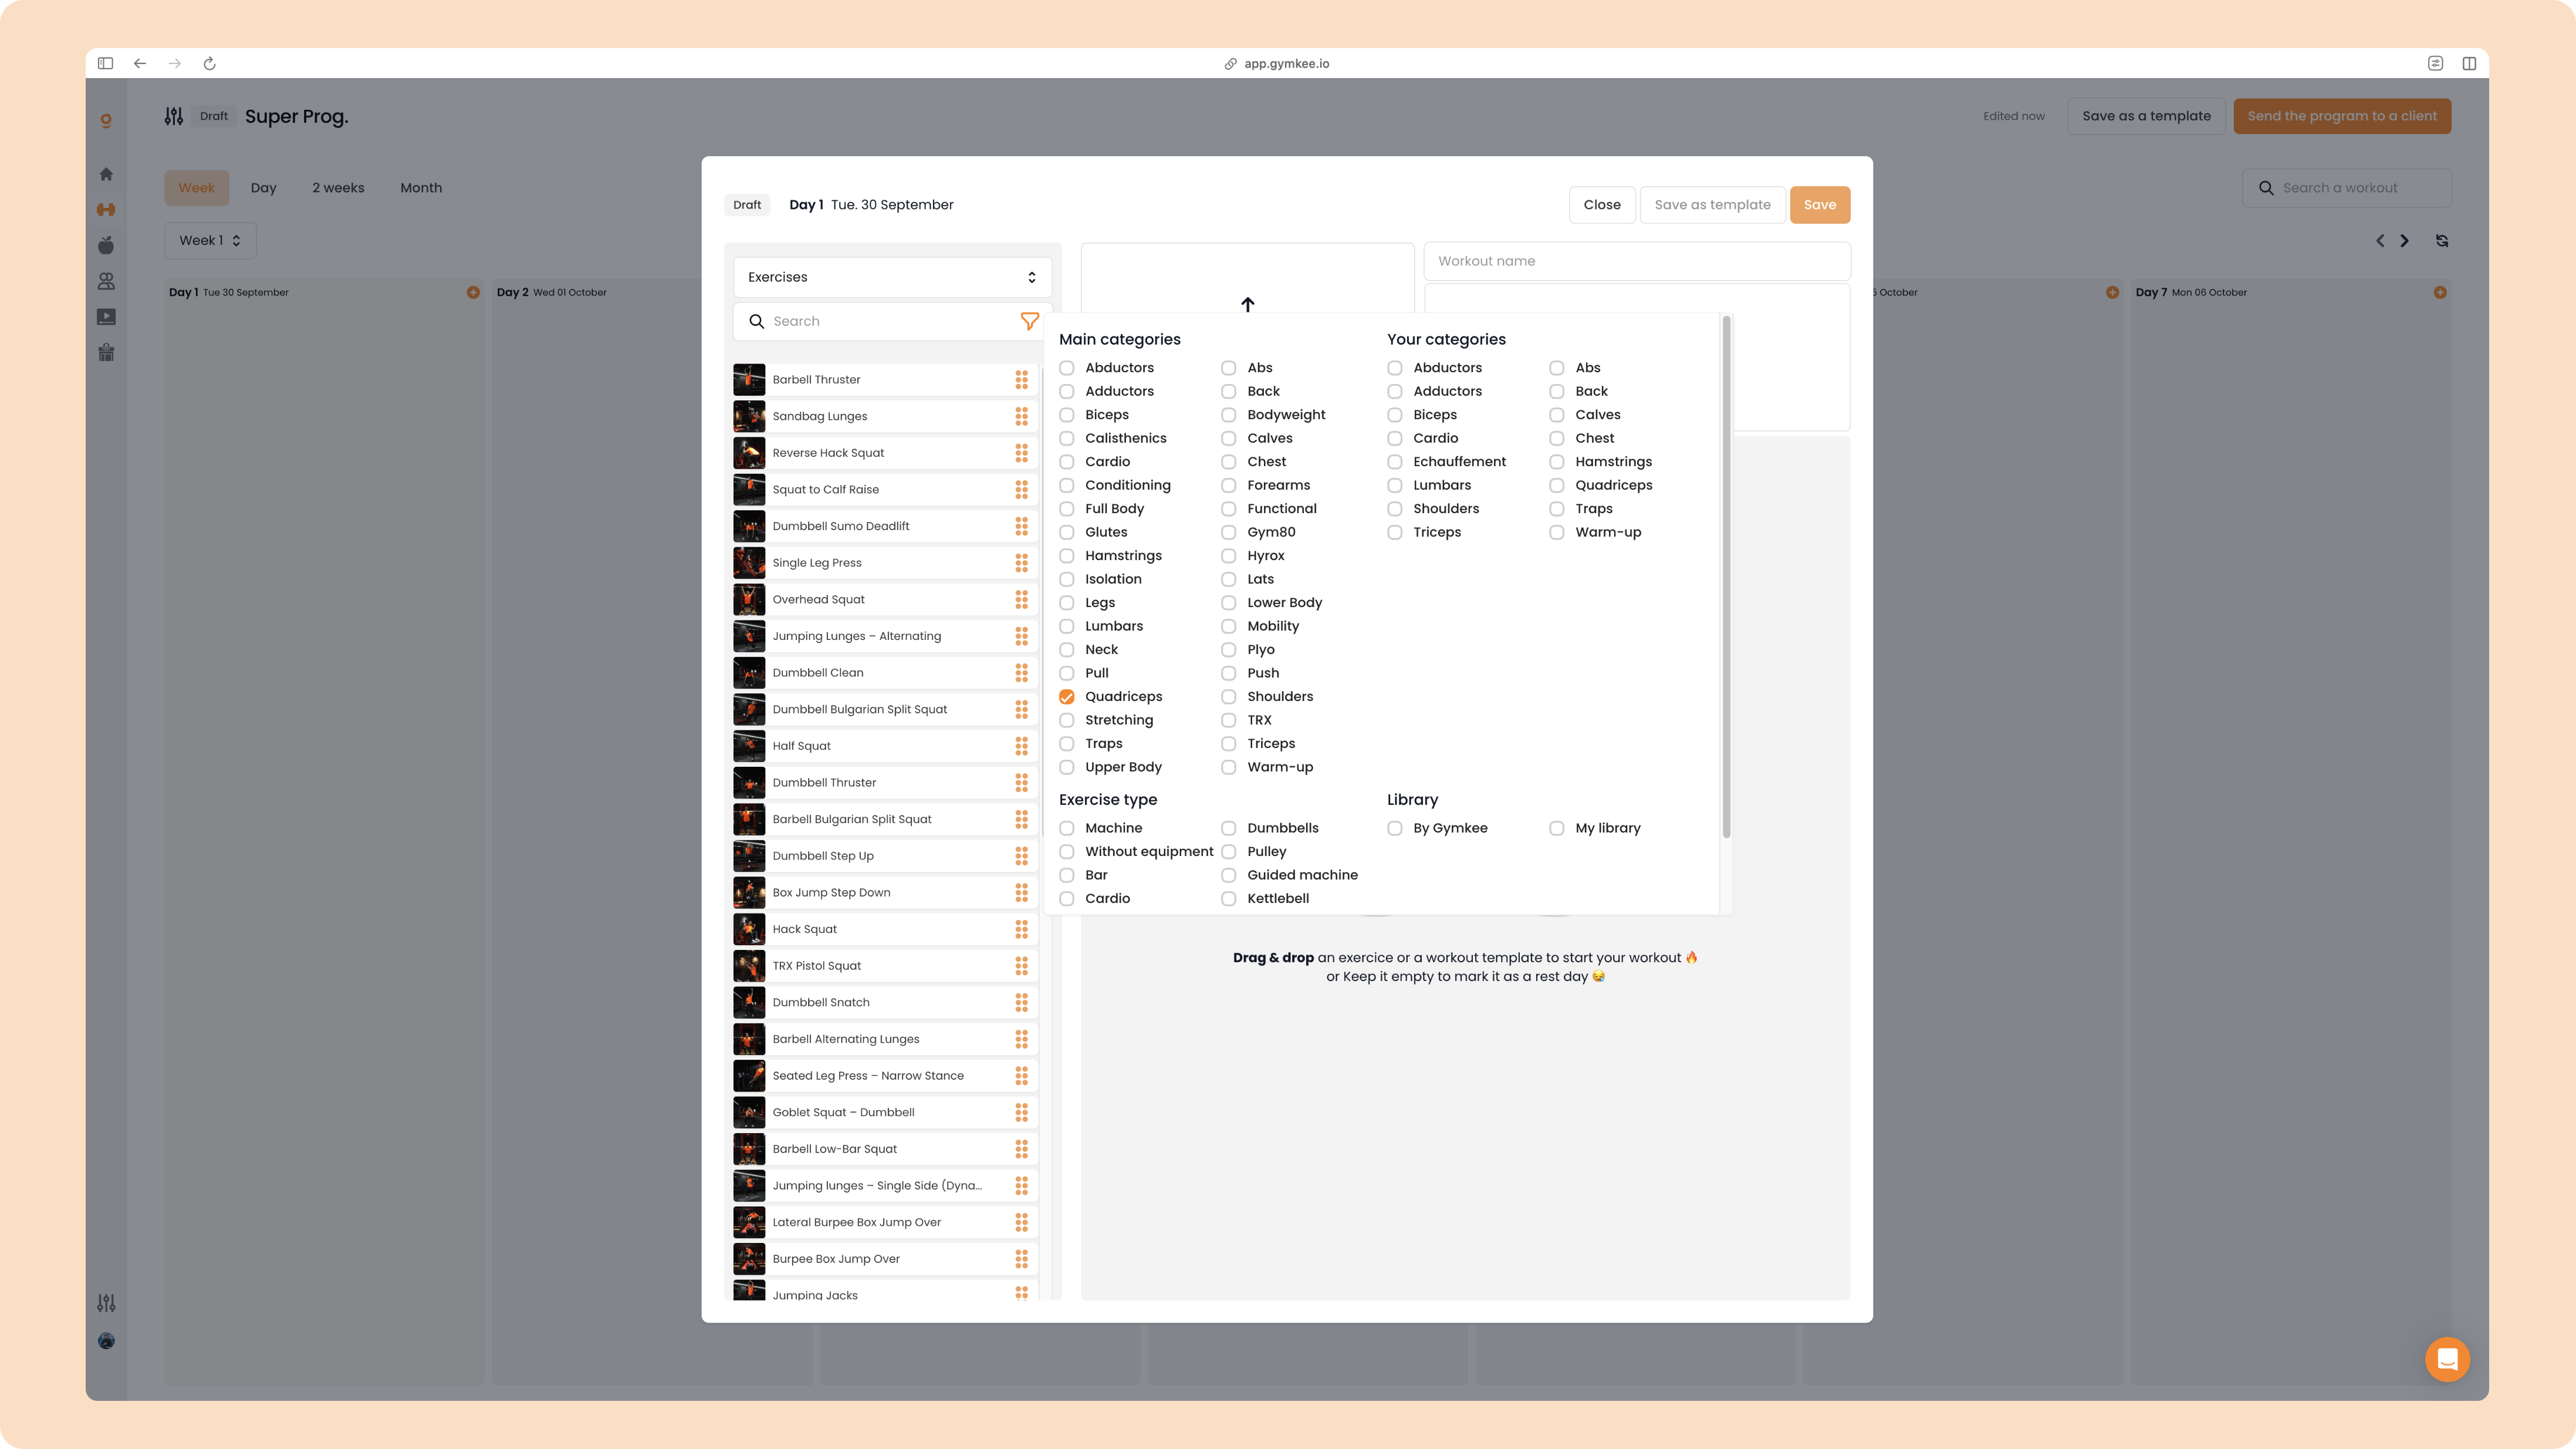Click browser reload icon
The width and height of the screenshot is (2576, 1449).
pos(209,63)
